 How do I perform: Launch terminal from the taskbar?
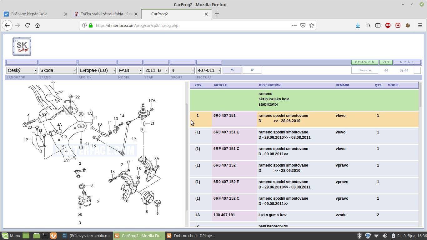click(45, 236)
